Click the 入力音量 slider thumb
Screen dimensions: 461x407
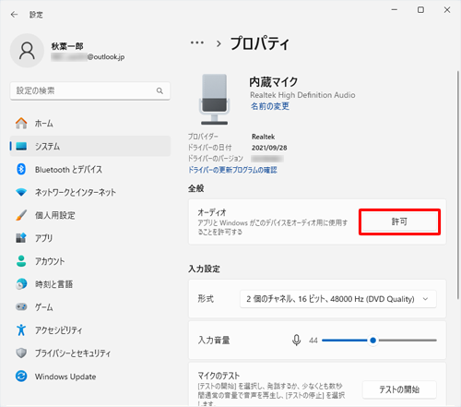point(372,341)
